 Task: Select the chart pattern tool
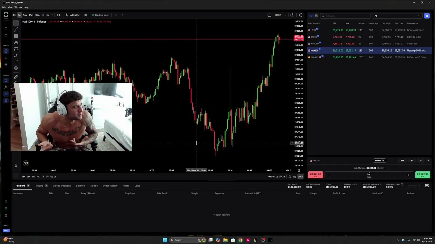[x=16, y=42]
